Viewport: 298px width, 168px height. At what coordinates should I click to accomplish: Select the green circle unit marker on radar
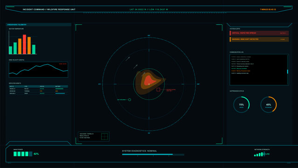[x=130, y=100]
